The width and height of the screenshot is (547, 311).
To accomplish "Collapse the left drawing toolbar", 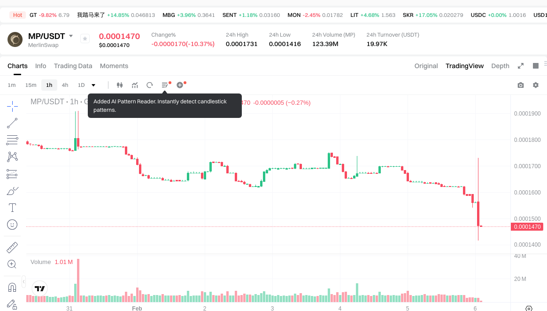I will pyautogui.click(x=24, y=281).
